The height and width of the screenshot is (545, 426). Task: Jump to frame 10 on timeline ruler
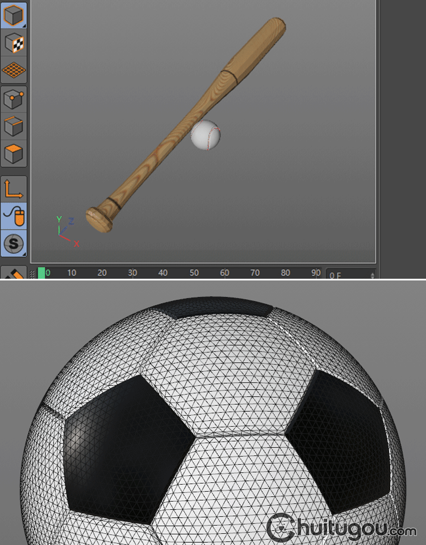pos(72,273)
